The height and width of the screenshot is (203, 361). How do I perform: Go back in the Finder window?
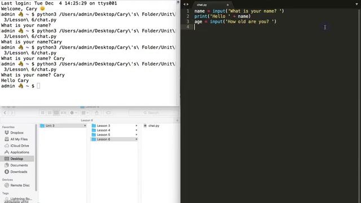click(5, 113)
